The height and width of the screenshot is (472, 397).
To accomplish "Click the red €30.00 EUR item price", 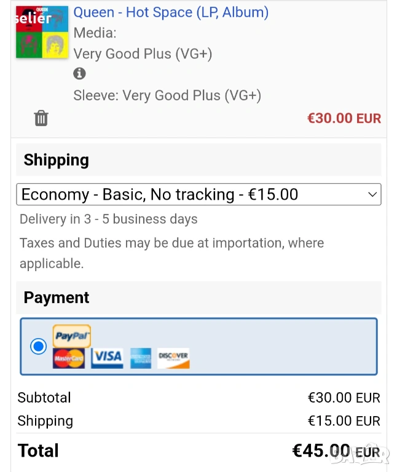I will (344, 118).
